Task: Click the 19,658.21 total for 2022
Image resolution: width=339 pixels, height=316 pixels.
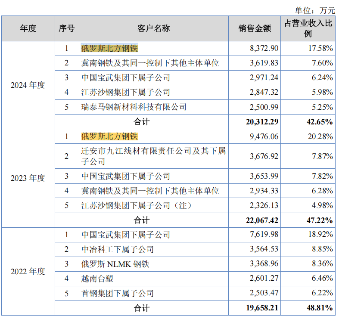Action: (x=262, y=308)
